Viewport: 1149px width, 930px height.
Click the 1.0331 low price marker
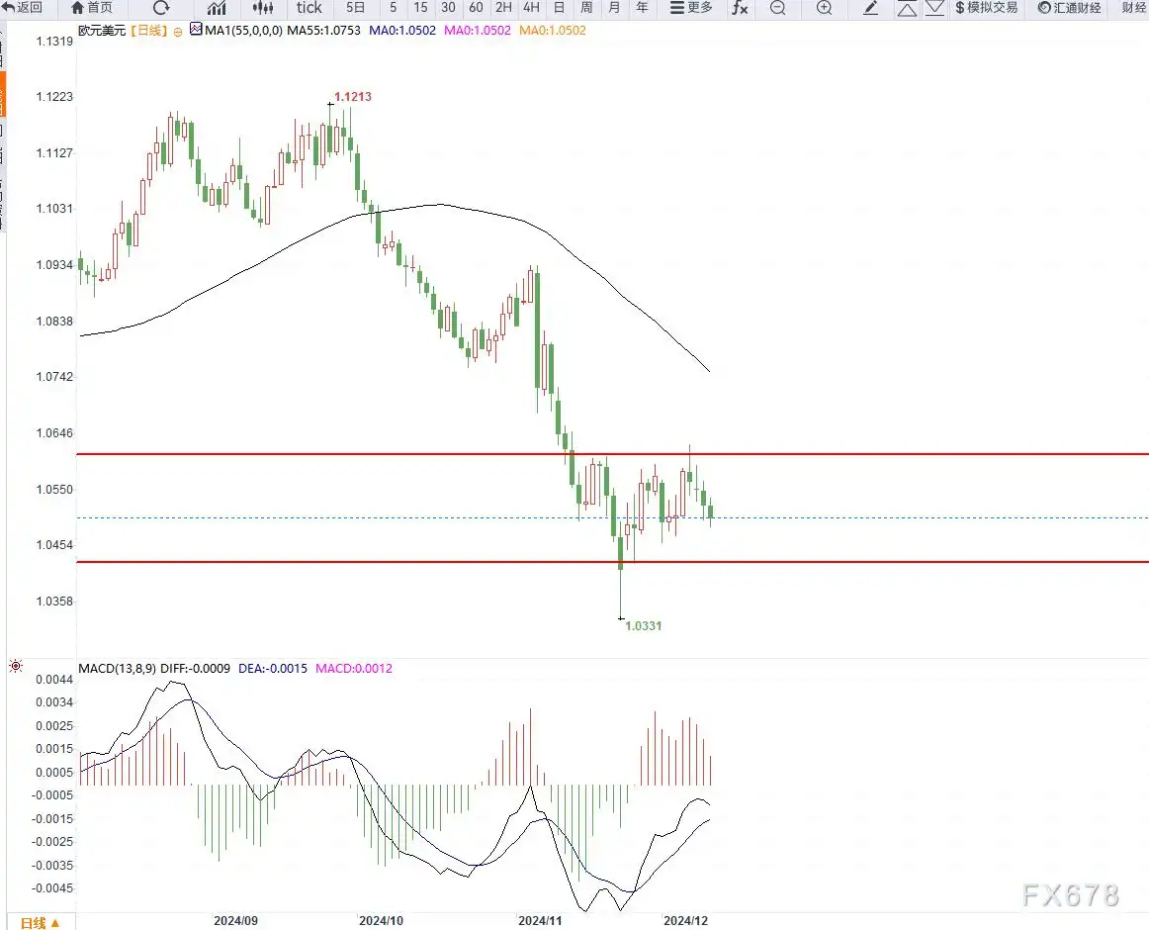coord(644,625)
